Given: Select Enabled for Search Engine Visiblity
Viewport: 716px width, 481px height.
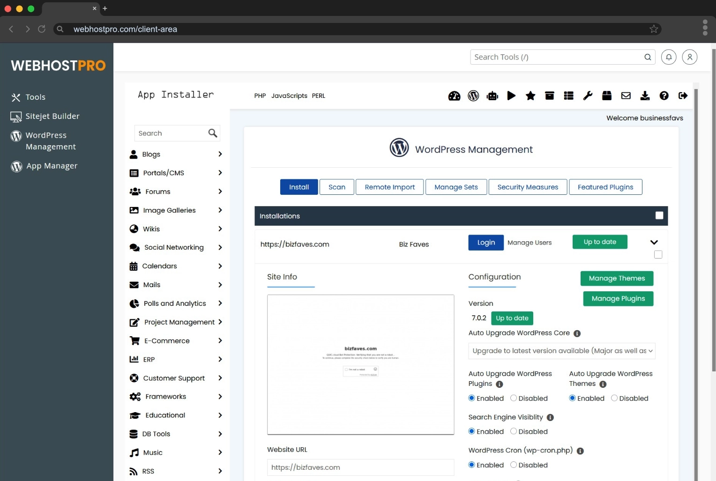Looking at the screenshot, I should point(472,431).
